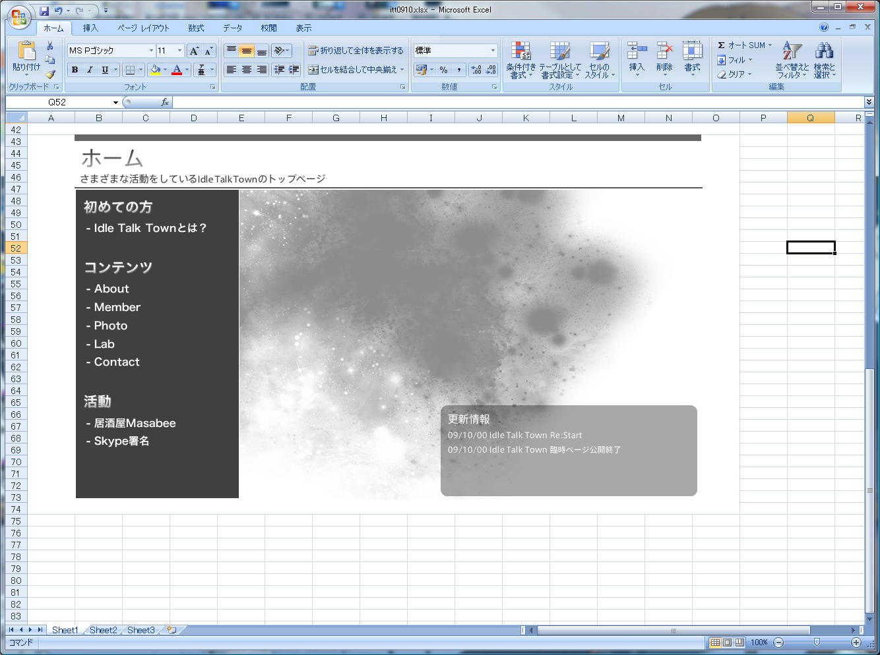Zoom in with the plus button
880x655 pixels.
click(x=856, y=642)
